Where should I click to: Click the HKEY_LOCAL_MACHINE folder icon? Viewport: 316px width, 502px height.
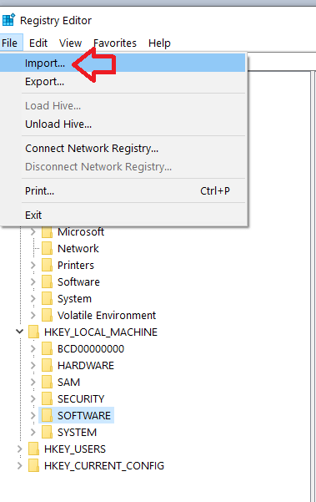(33, 332)
